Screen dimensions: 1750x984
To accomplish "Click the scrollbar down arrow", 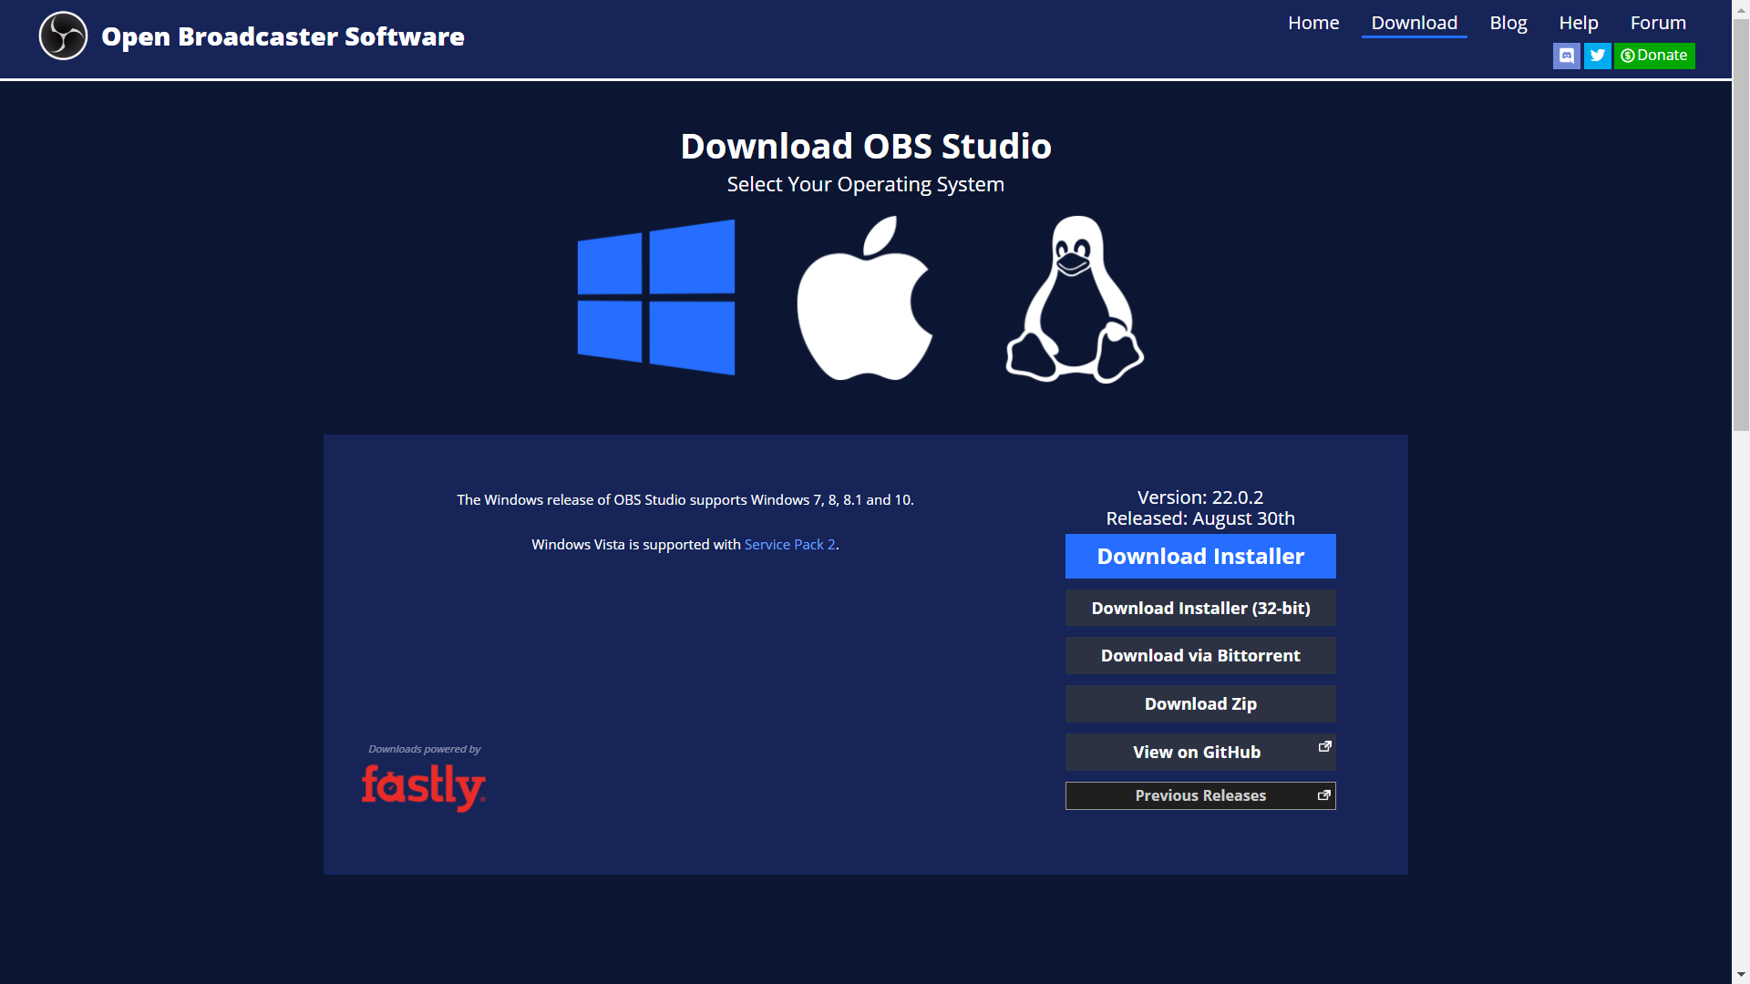I will tap(1741, 975).
